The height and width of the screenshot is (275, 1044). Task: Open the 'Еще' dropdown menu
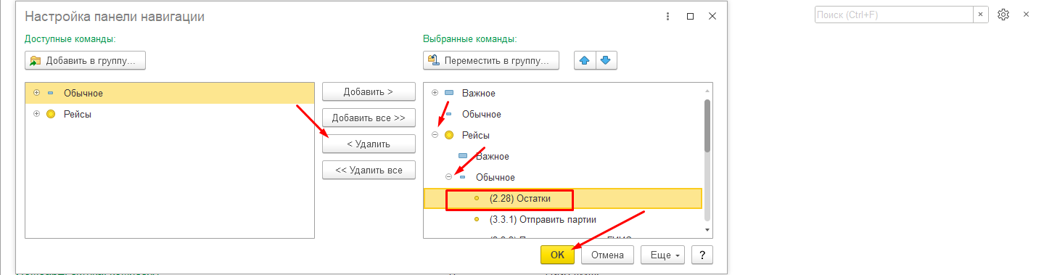click(663, 255)
